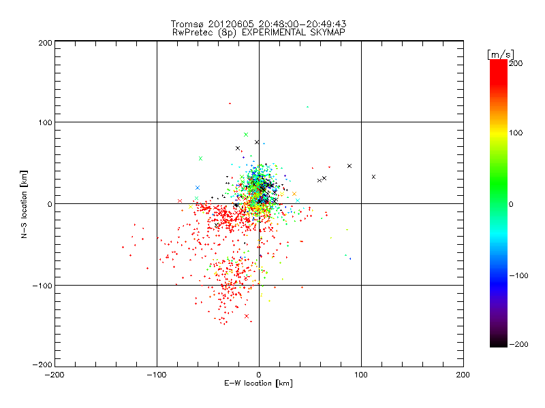The height and width of the screenshot is (408, 545).
Task: Click the x-axis tick label '100'
Action: click(x=361, y=375)
